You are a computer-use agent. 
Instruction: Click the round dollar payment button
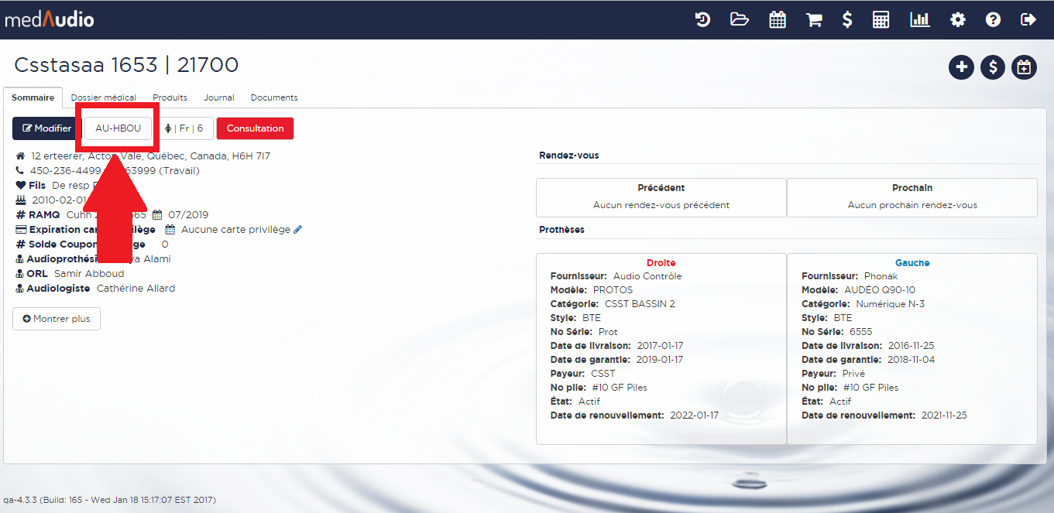[993, 67]
